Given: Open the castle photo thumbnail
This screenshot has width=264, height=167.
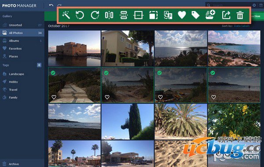Looking at the screenshot, I should 74,48.
